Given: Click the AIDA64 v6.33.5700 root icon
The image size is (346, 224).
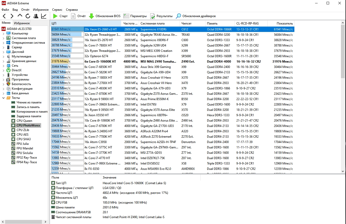Looking at the screenshot, I should coord(4,29).
